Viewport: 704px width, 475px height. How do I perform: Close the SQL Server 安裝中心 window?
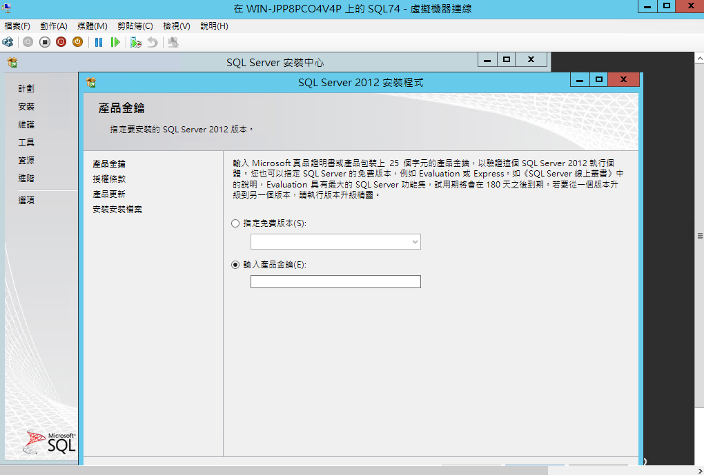(x=531, y=60)
